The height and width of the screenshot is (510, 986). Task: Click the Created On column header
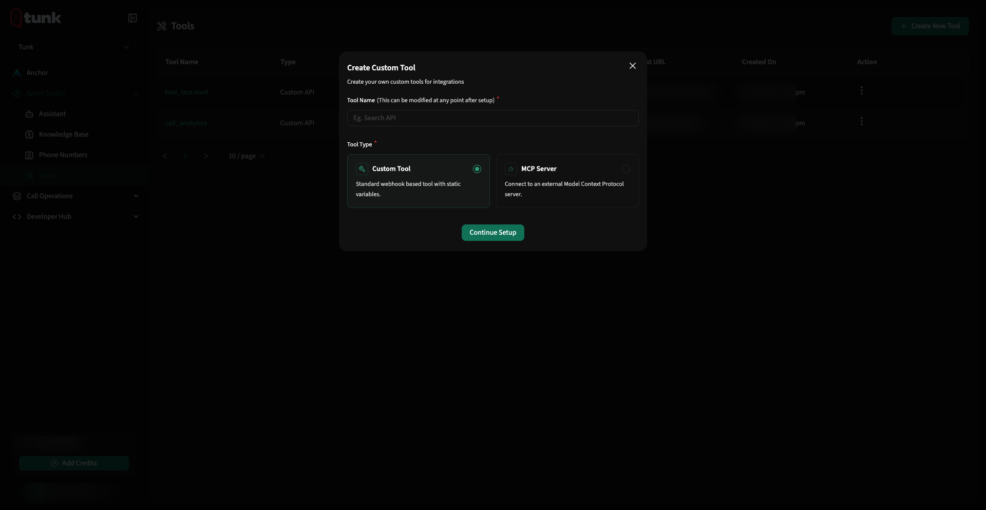(x=759, y=62)
